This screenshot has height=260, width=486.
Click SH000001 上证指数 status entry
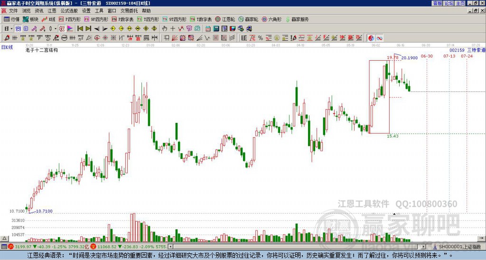459,247
